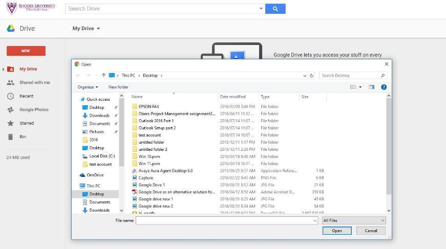
Task: Open Recent in Drive sidebar
Action: tap(26, 96)
